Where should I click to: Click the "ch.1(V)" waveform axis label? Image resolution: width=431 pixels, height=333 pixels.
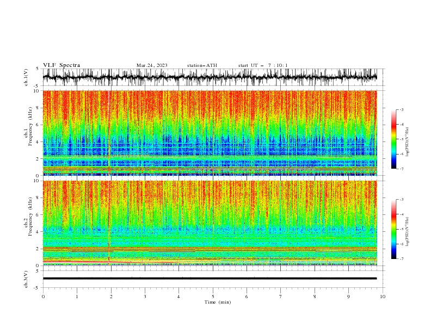(x=26, y=77)
